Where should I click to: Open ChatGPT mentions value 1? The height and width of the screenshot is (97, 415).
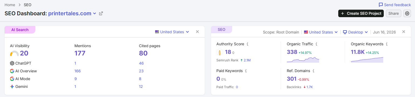75,63
